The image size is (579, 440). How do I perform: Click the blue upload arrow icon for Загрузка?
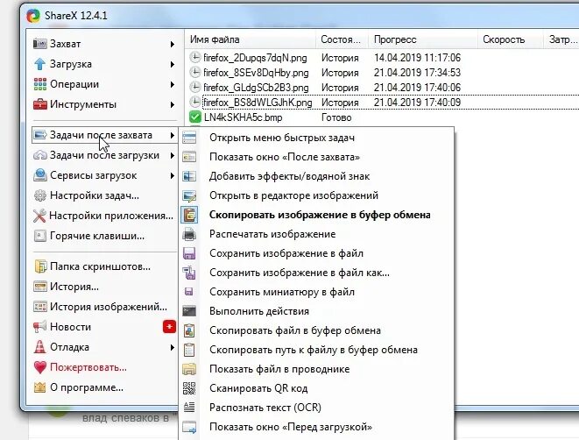tap(40, 64)
